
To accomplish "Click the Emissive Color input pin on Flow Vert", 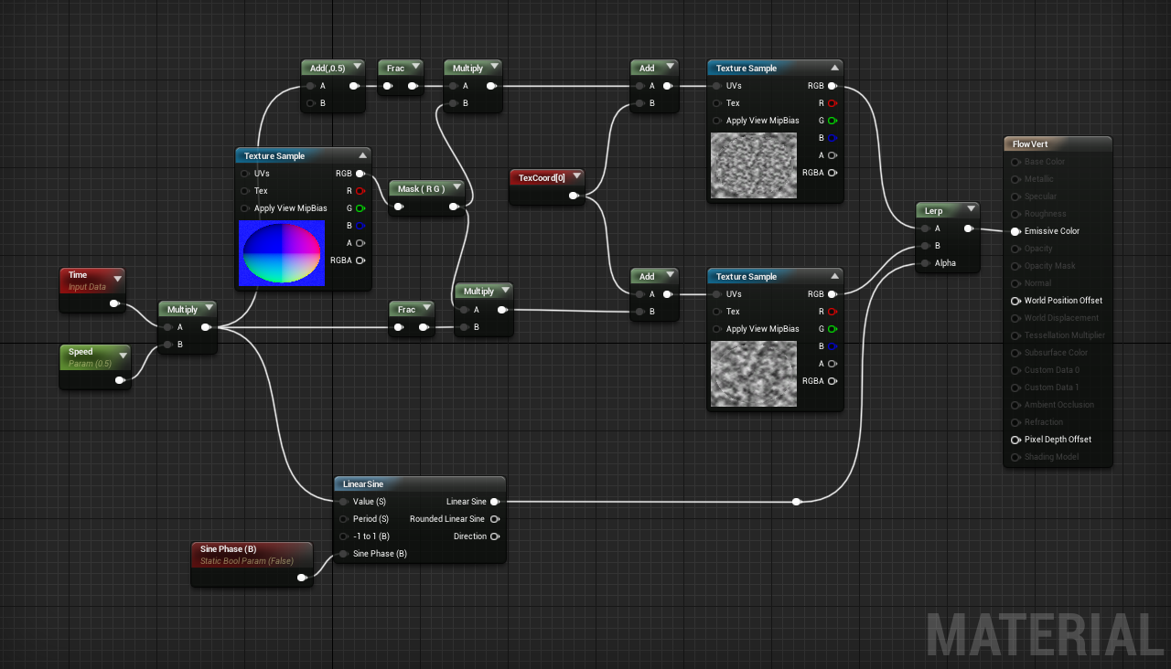I will [1015, 230].
